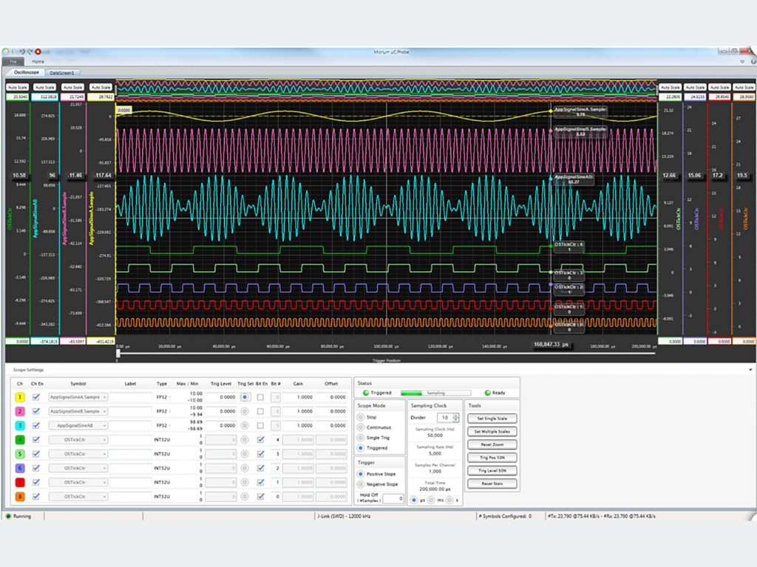Collapse the ribbon with the small arrow near help
Screen dimensions: 757x567
pyautogui.click(x=742, y=62)
